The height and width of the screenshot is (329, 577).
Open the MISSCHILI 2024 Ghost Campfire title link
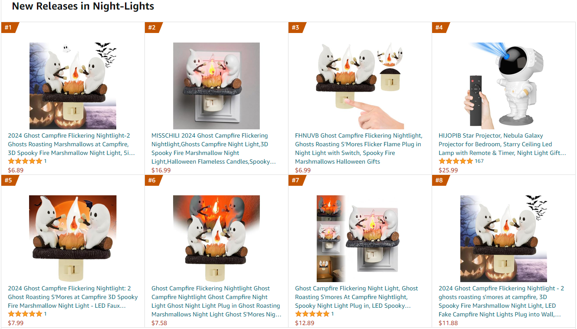(x=213, y=148)
